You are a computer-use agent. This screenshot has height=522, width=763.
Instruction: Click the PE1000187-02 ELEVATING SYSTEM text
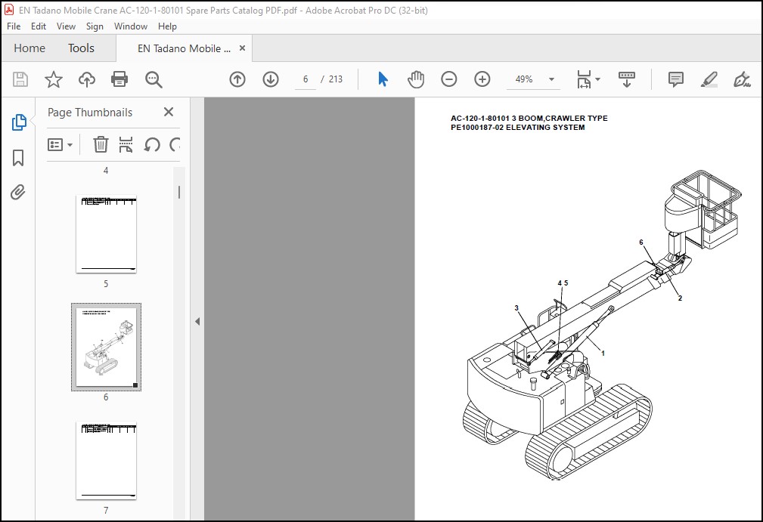(518, 128)
